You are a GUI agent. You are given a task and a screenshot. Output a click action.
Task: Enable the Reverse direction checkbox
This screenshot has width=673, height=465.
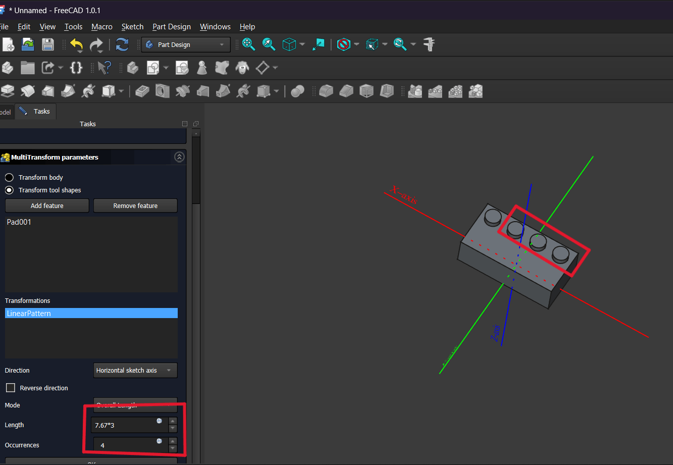(11, 388)
